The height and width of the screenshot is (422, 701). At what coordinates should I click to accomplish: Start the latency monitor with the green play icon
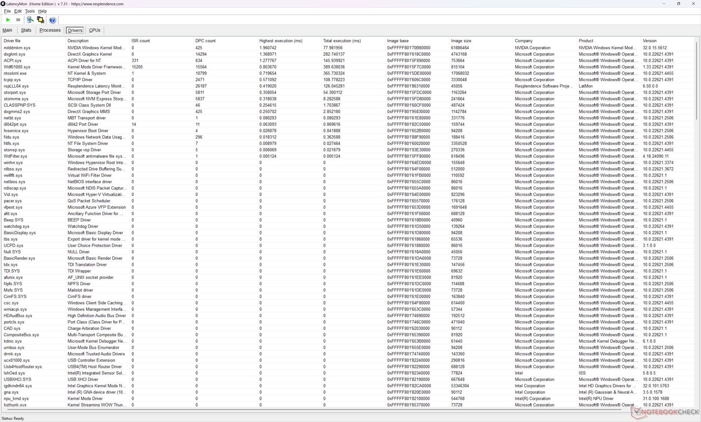click(x=8, y=20)
